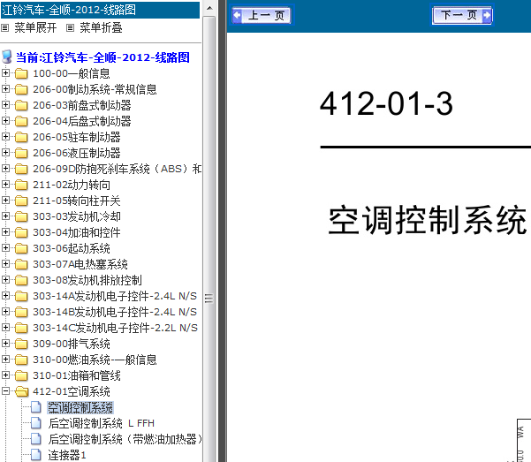Expand the 206-04后盘式制动器 node

point(5,121)
